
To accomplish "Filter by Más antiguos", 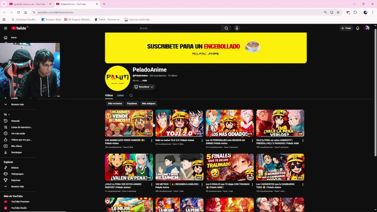I will (x=148, y=104).
